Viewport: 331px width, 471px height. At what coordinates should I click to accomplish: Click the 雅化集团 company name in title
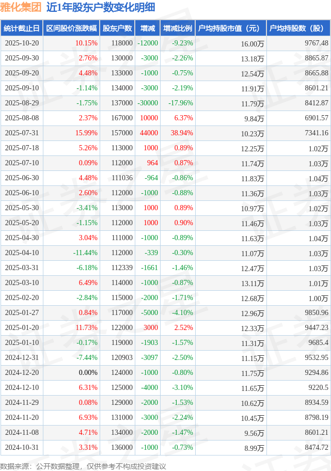tap(21, 7)
